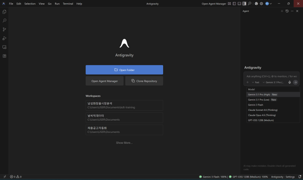Click Antigravity - Settings in the status bar
Image resolution: width=303 pixels, height=180 pixels.
tap(283, 177)
